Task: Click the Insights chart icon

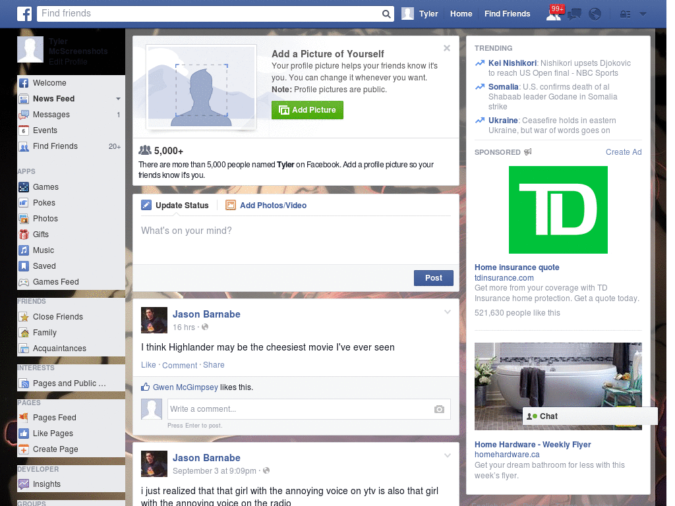Action: click(x=24, y=484)
